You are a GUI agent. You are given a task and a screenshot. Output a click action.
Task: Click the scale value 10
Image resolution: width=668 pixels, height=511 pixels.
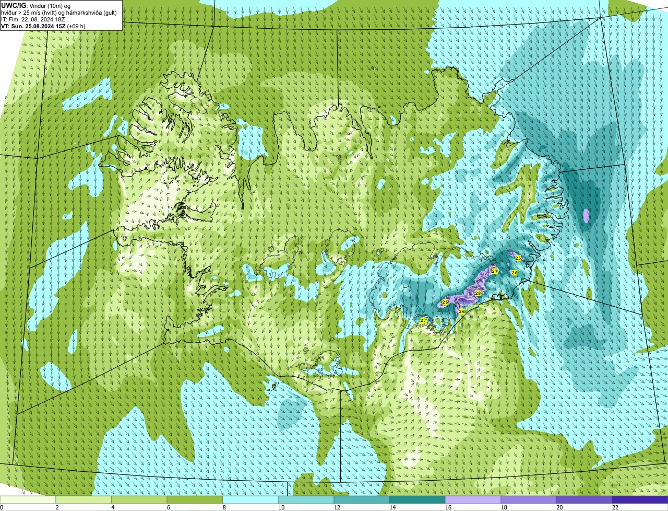pyautogui.click(x=281, y=507)
